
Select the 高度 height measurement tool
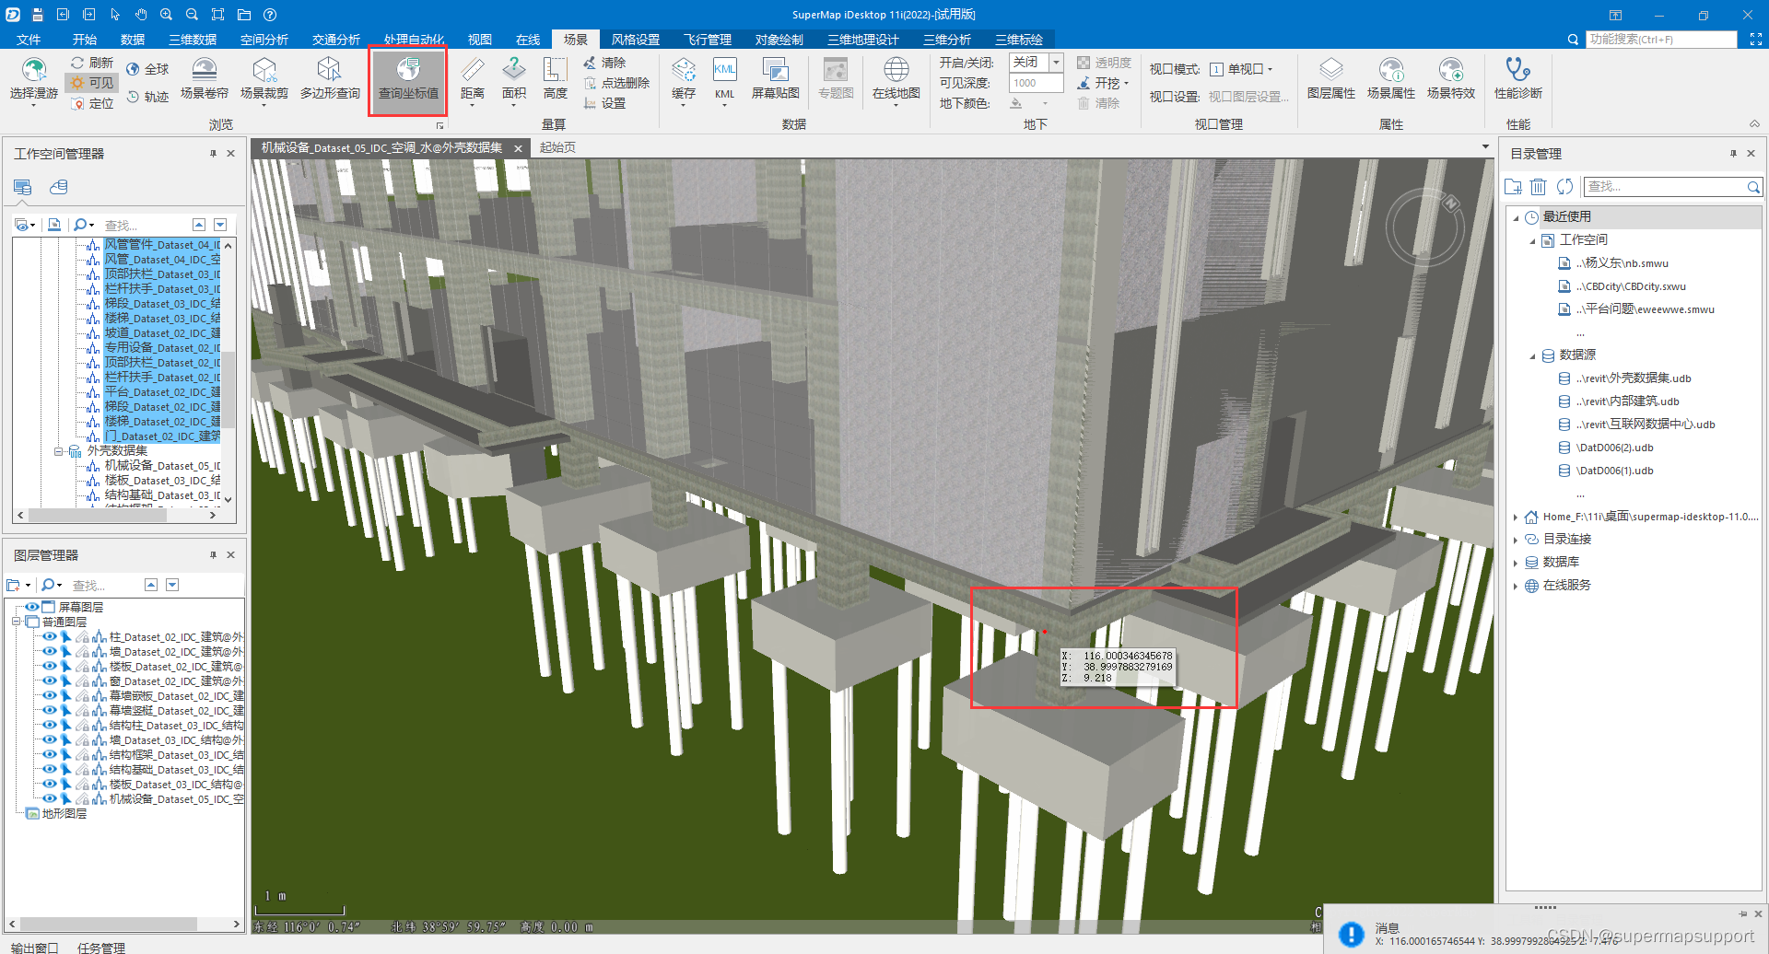(x=556, y=80)
